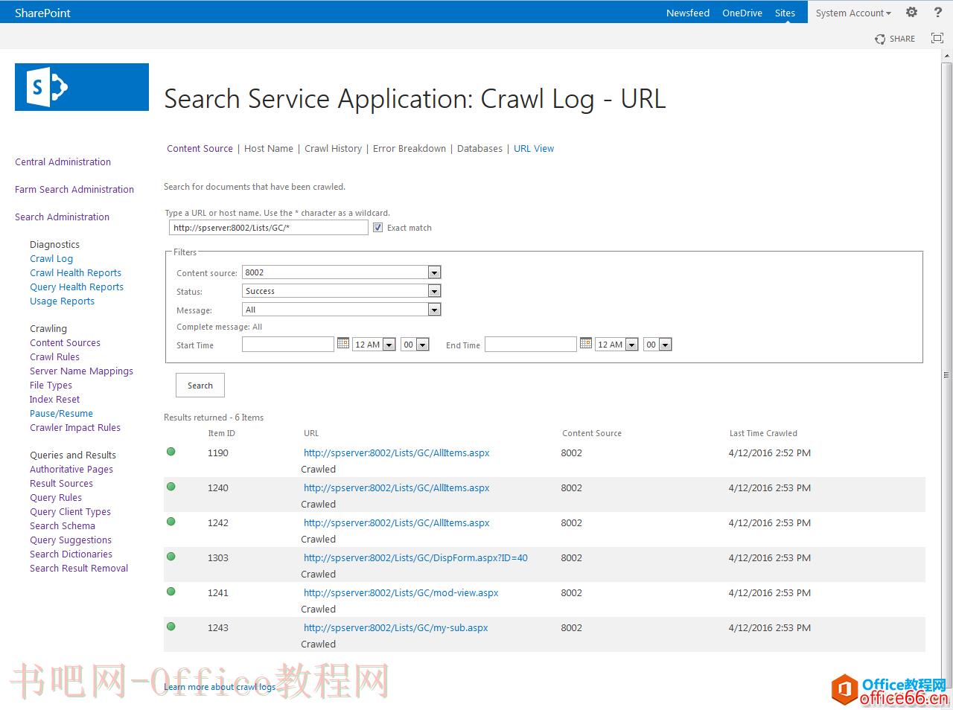Switch to Error Breakdown view
The image size is (953, 710).
pyautogui.click(x=409, y=148)
